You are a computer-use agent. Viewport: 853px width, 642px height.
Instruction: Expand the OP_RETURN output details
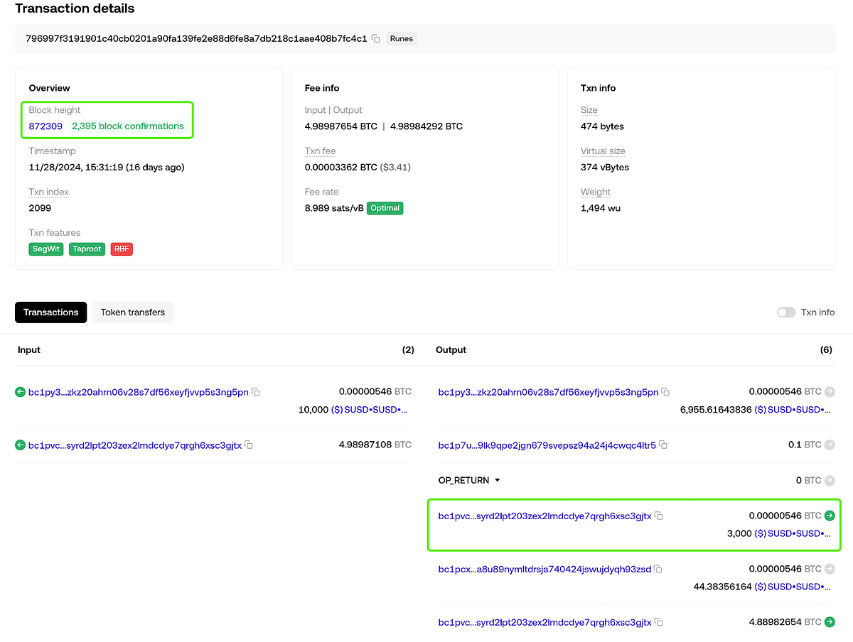[497, 480]
